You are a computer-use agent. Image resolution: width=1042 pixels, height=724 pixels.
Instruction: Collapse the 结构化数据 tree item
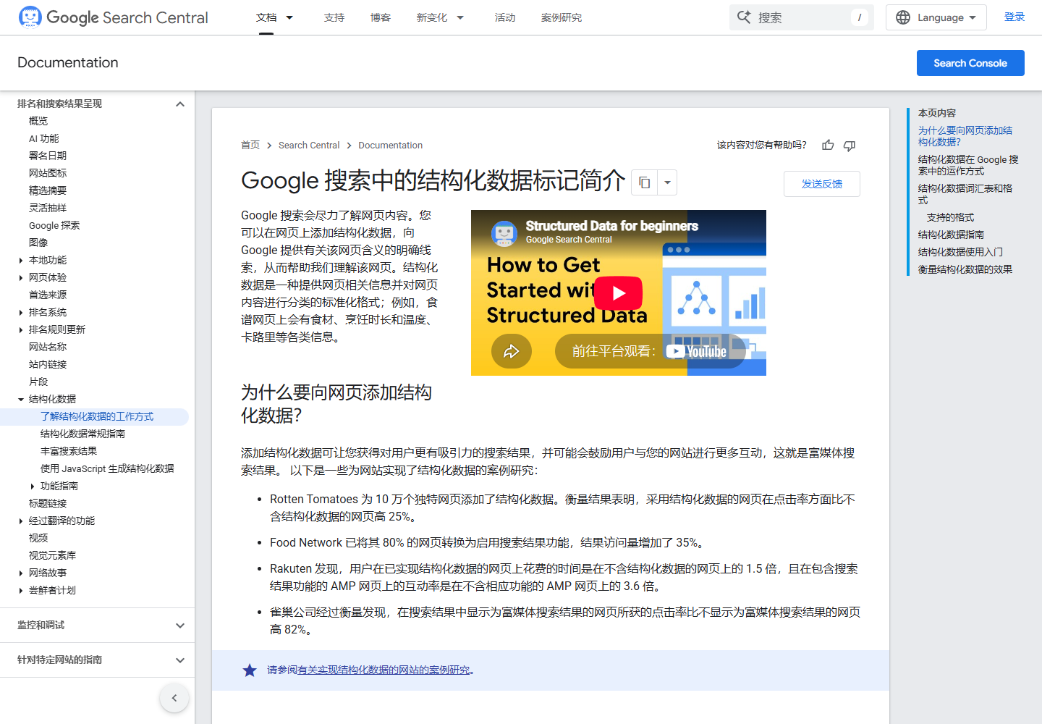(21, 400)
